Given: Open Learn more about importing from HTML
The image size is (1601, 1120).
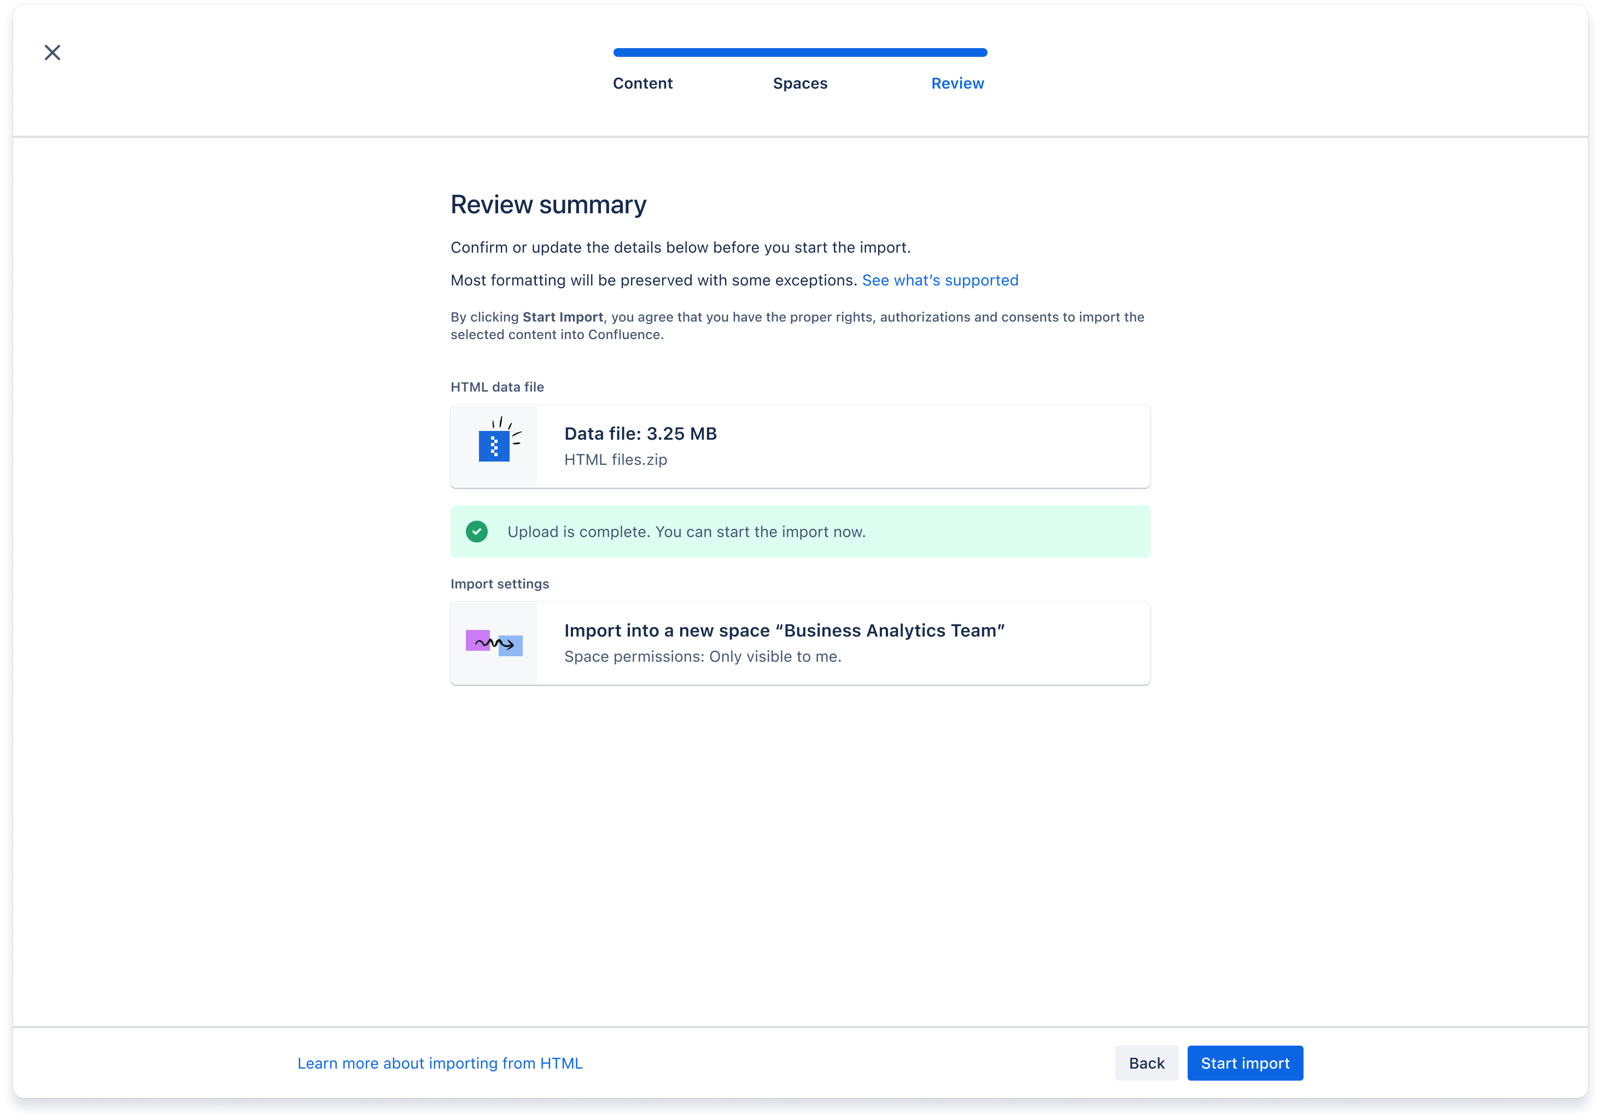Looking at the screenshot, I should (x=440, y=1063).
